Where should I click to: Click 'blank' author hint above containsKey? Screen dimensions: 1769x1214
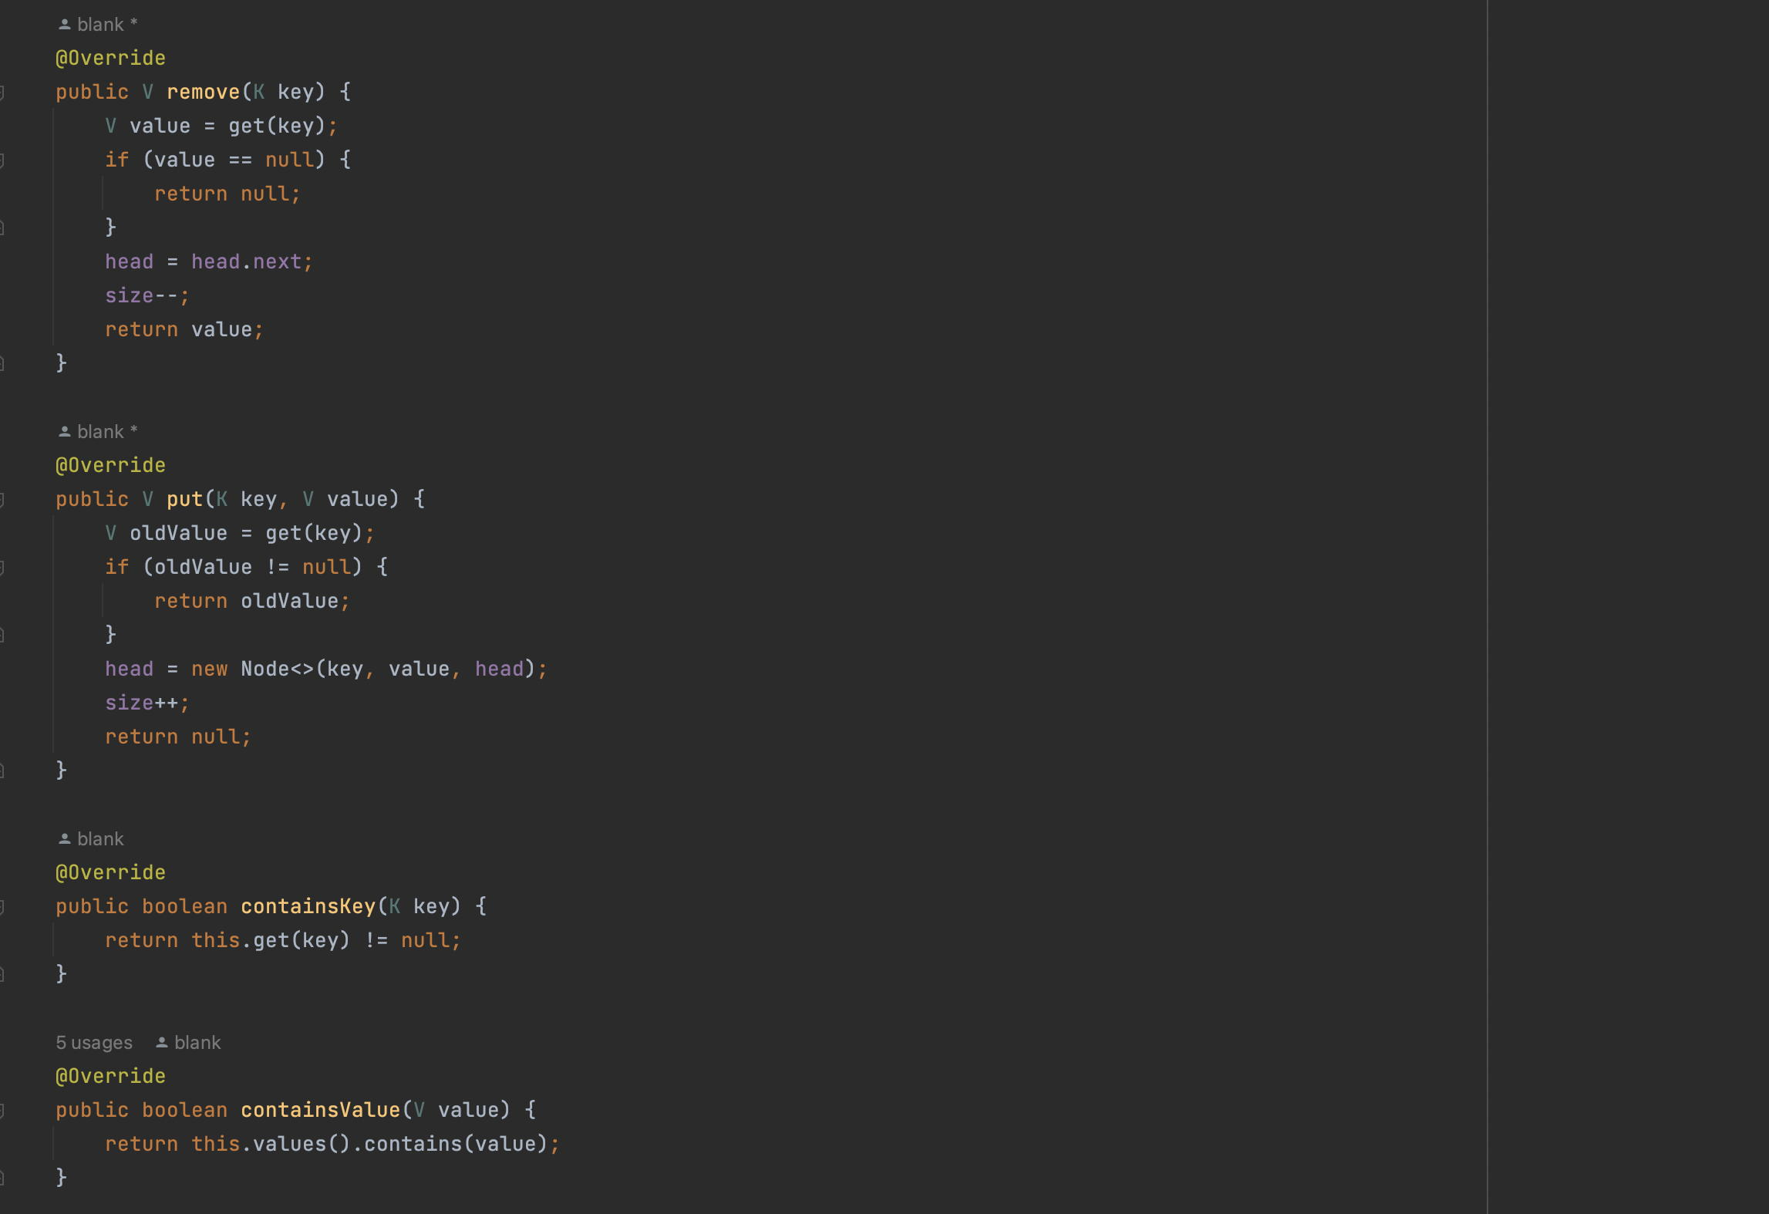click(100, 839)
